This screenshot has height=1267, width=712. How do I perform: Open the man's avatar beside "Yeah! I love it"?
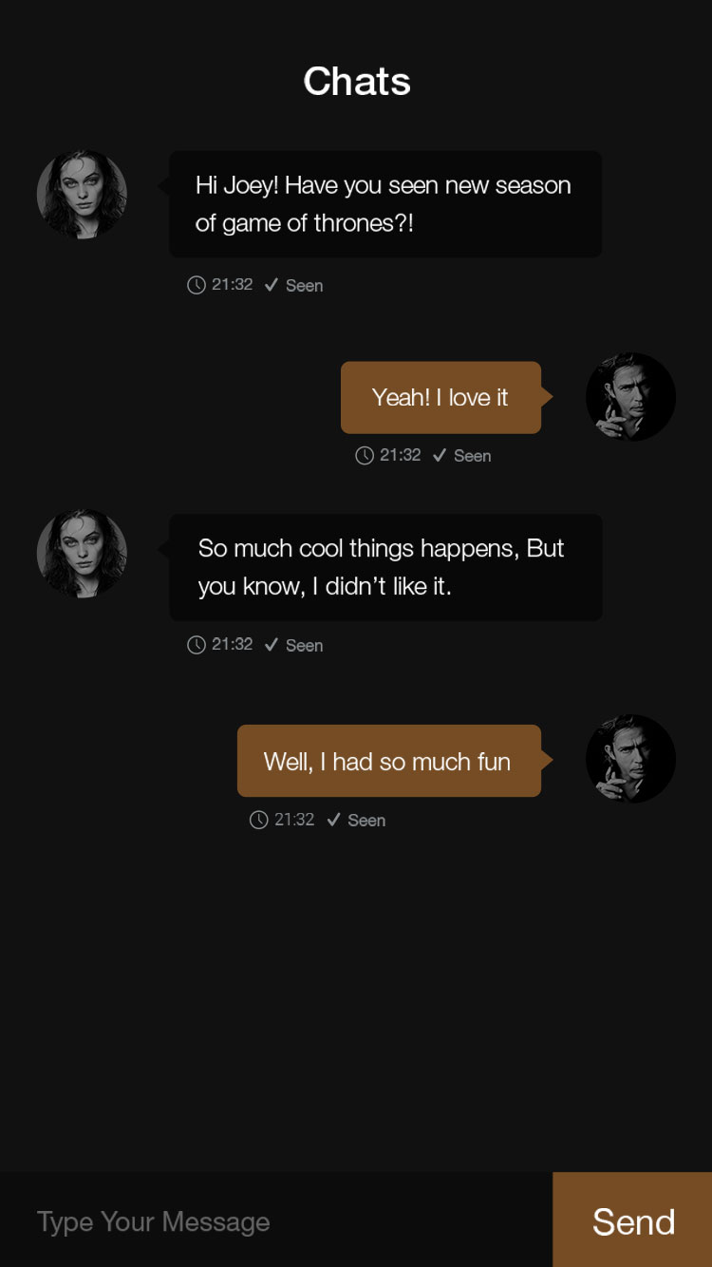pos(630,397)
